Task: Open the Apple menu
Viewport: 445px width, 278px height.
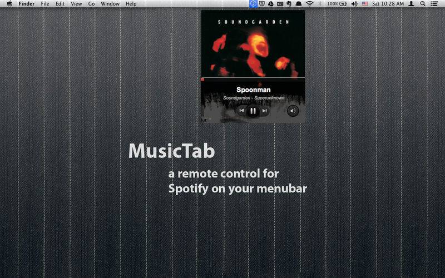Action: pos(9,4)
